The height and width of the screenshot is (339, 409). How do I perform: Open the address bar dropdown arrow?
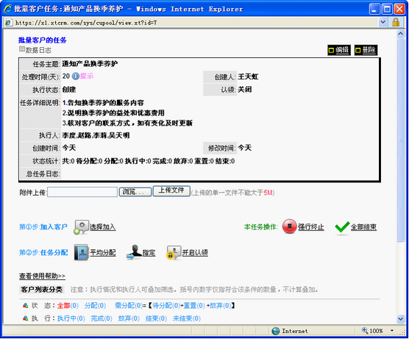click(383, 22)
